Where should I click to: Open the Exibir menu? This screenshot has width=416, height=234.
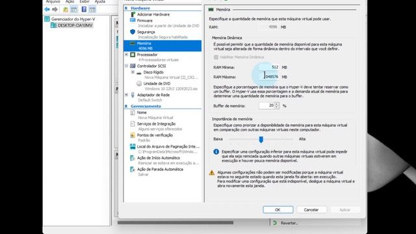coord(84,1)
